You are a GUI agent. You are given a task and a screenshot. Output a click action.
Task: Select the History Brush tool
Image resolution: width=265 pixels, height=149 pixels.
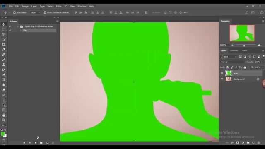4,70
